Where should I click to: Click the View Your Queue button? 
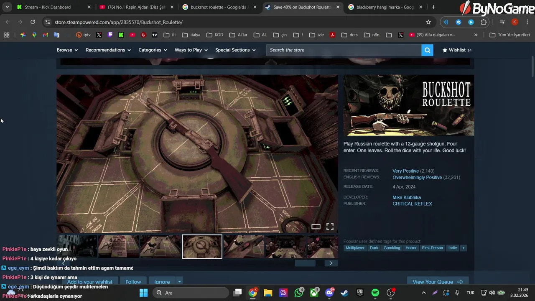(x=438, y=282)
